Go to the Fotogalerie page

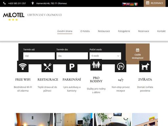124,31
